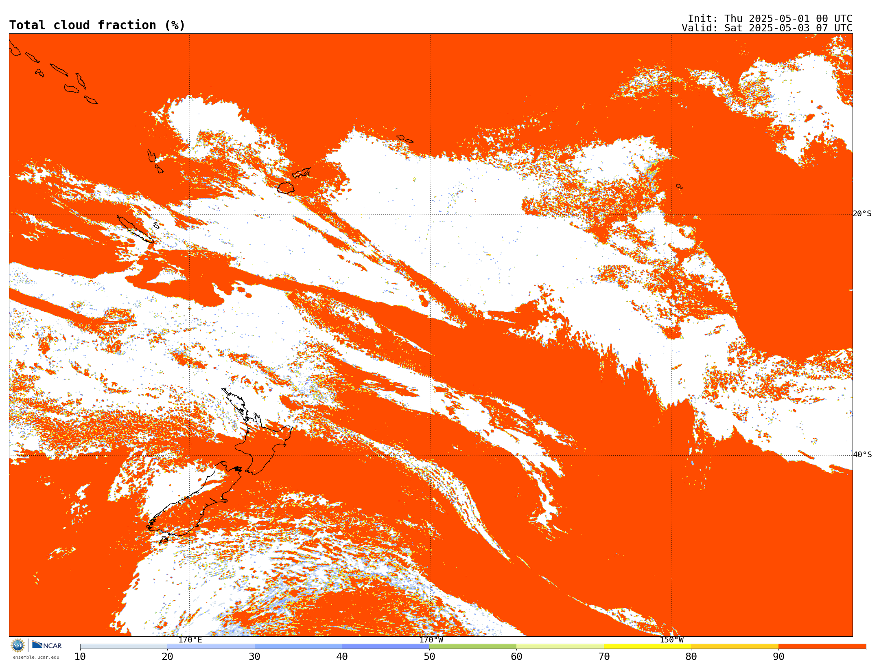Click colorbar tick label 10
This screenshot has width=879, height=662.
click(x=80, y=656)
